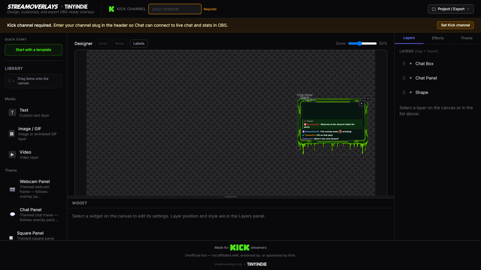Select the Chat Panel layer row
The image size is (481, 270).
tap(438, 78)
